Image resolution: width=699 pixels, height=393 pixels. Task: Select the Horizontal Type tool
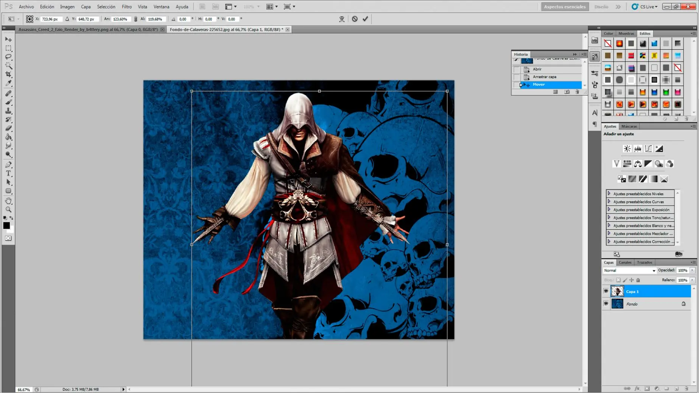[x=8, y=173]
